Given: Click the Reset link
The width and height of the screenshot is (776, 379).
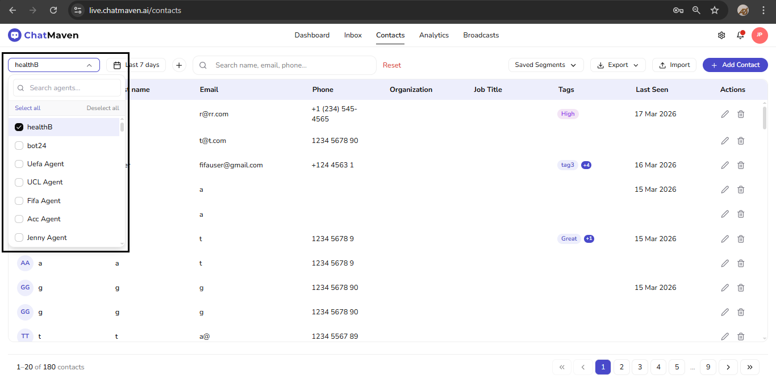Looking at the screenshot, I should (391, 65).
